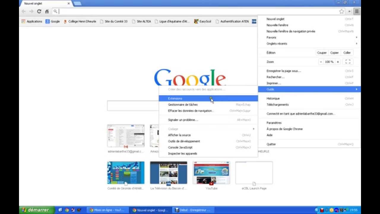Open the Site ALTEA bookmark
Viewport: 380px width, 214px height.
tap(141, 21)
